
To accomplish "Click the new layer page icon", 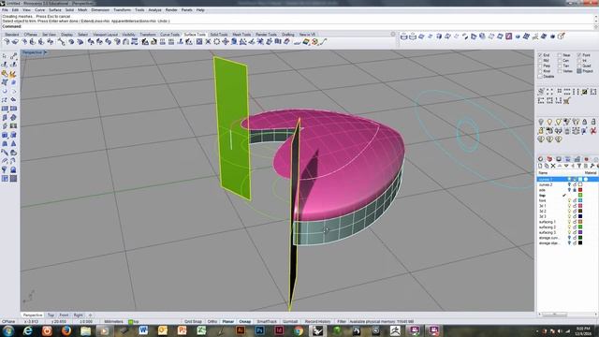I will [540, 166].
